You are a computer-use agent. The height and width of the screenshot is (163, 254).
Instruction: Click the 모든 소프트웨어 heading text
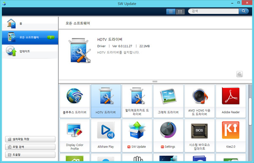pyautogui.click(x=78, y=23)
